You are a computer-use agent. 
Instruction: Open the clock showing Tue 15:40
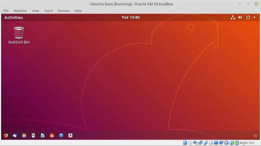(130, 17)
